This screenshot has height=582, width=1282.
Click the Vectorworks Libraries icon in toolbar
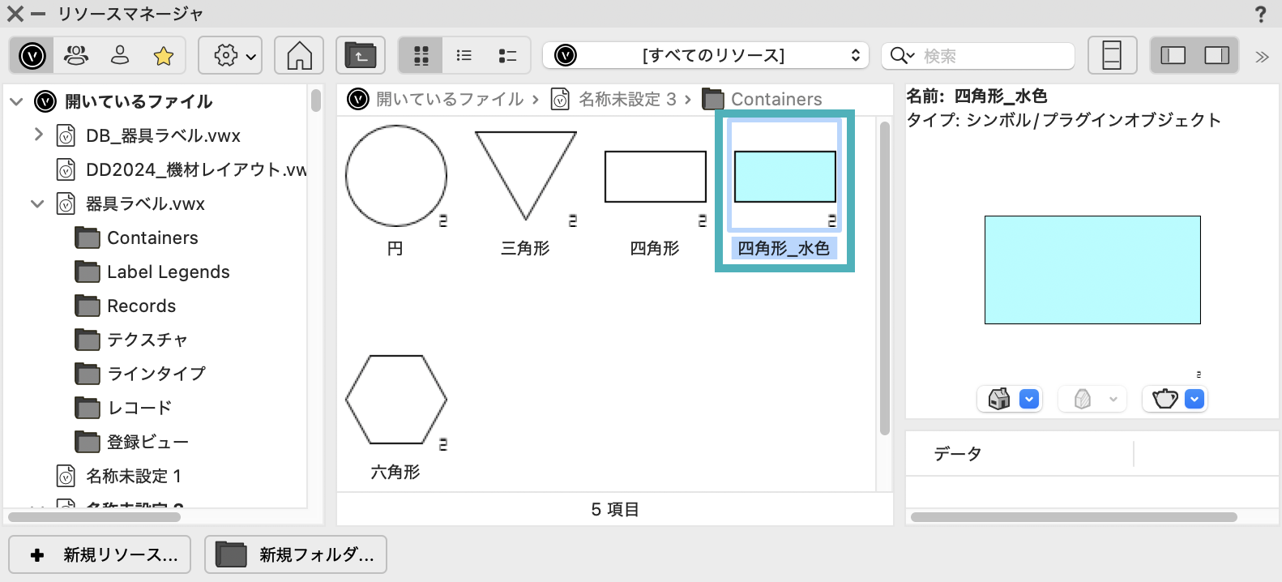click(32, 56)
